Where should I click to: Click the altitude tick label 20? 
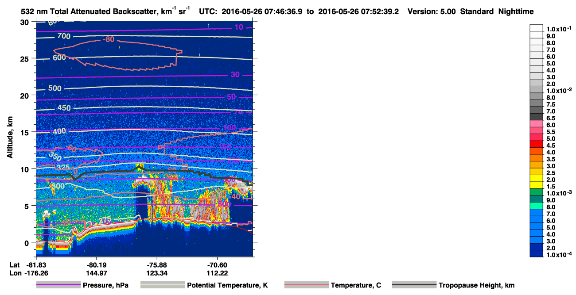tap(25, 95)
